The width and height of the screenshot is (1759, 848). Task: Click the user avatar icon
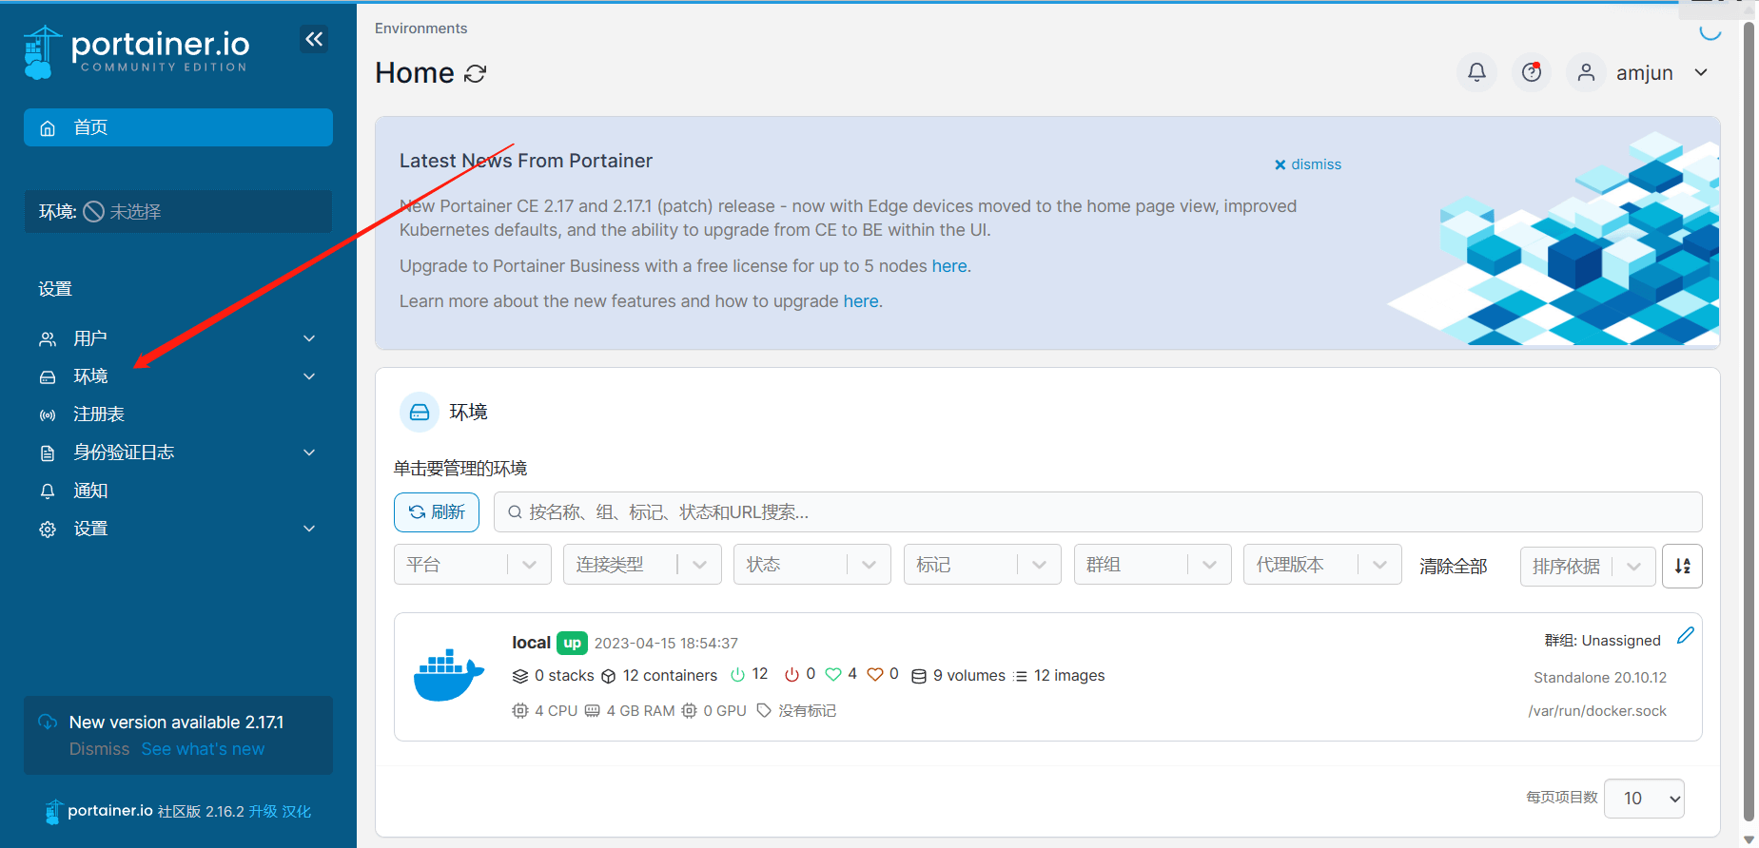(1586, 72)
